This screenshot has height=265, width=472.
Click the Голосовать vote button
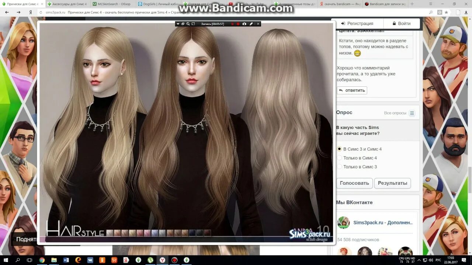coord(354,183)
